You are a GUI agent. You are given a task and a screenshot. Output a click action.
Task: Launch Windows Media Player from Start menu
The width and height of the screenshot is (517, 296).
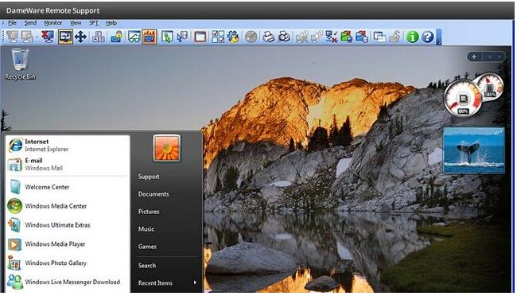[55, 243]
